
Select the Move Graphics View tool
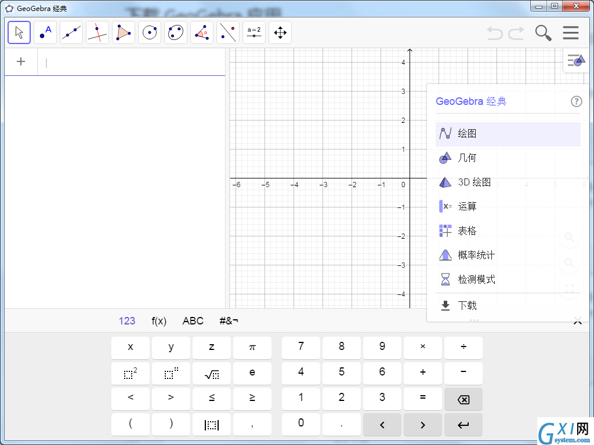coord(280,32)
